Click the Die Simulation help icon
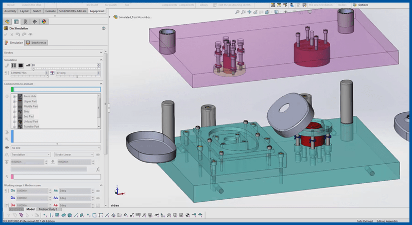Viewport: 412px width, 225px height. pos(104,28)
